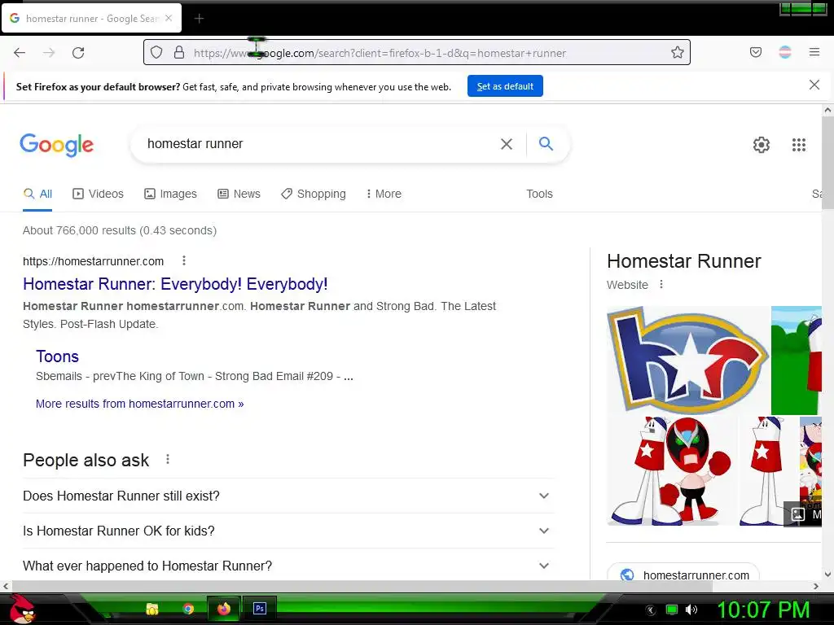This screenshot has width=834, height=625.
Task: Open homestarrunner.com chip in knowledge panel
Action: 683,575
